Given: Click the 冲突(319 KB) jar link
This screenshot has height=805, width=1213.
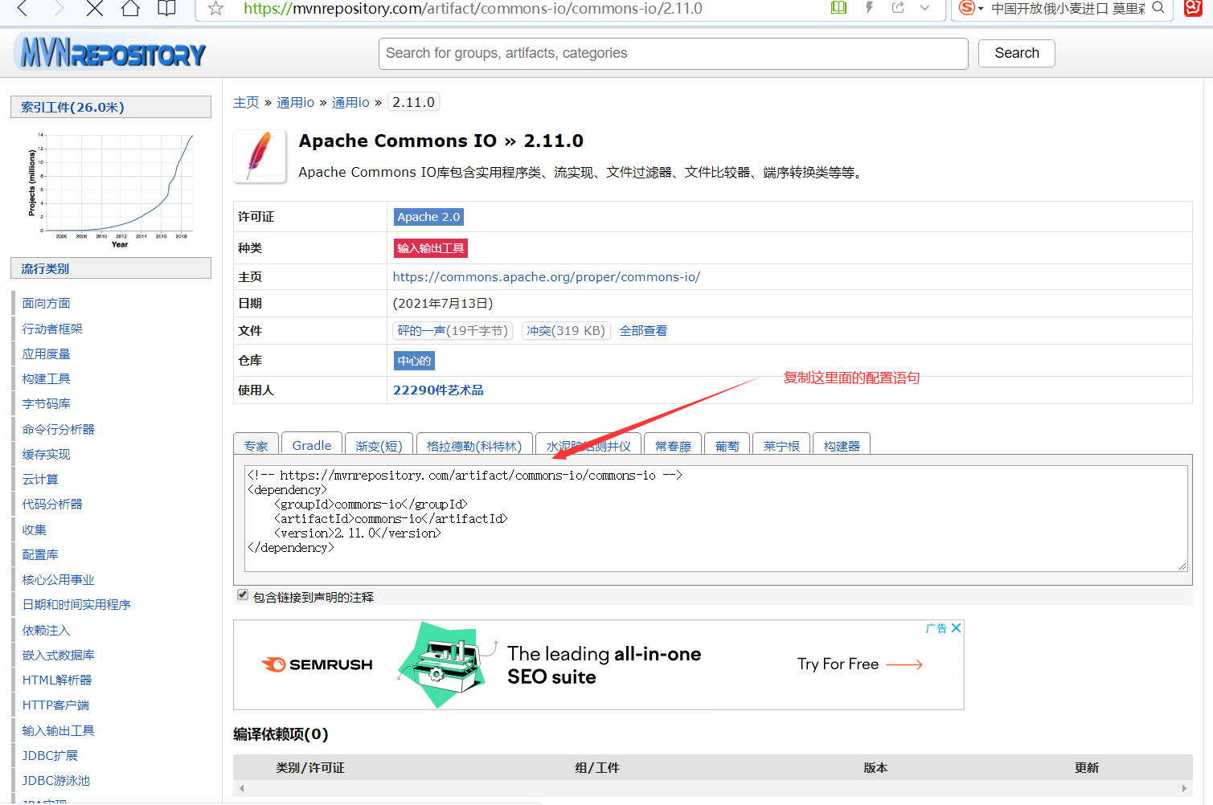Looking at the screenshot, I should click(566, 331).
